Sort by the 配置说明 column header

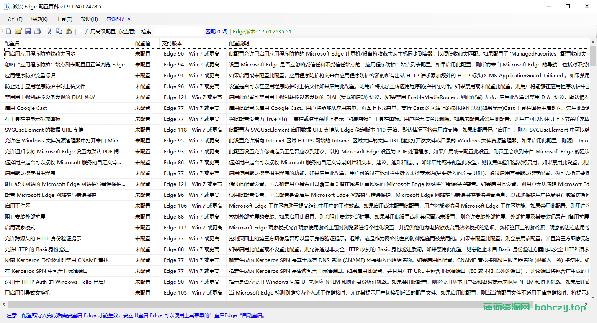(x=408, y=43)
